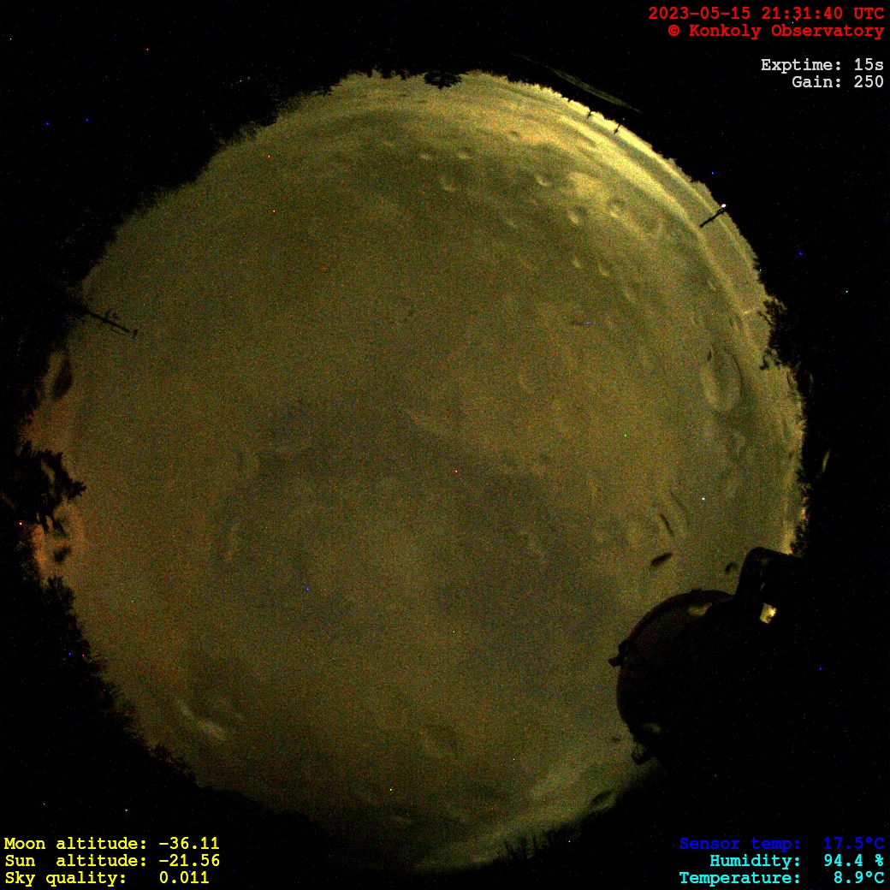Click the lit window on the dome building
The height and width of the screenshot is (890, 890).
tap(768, 611)
